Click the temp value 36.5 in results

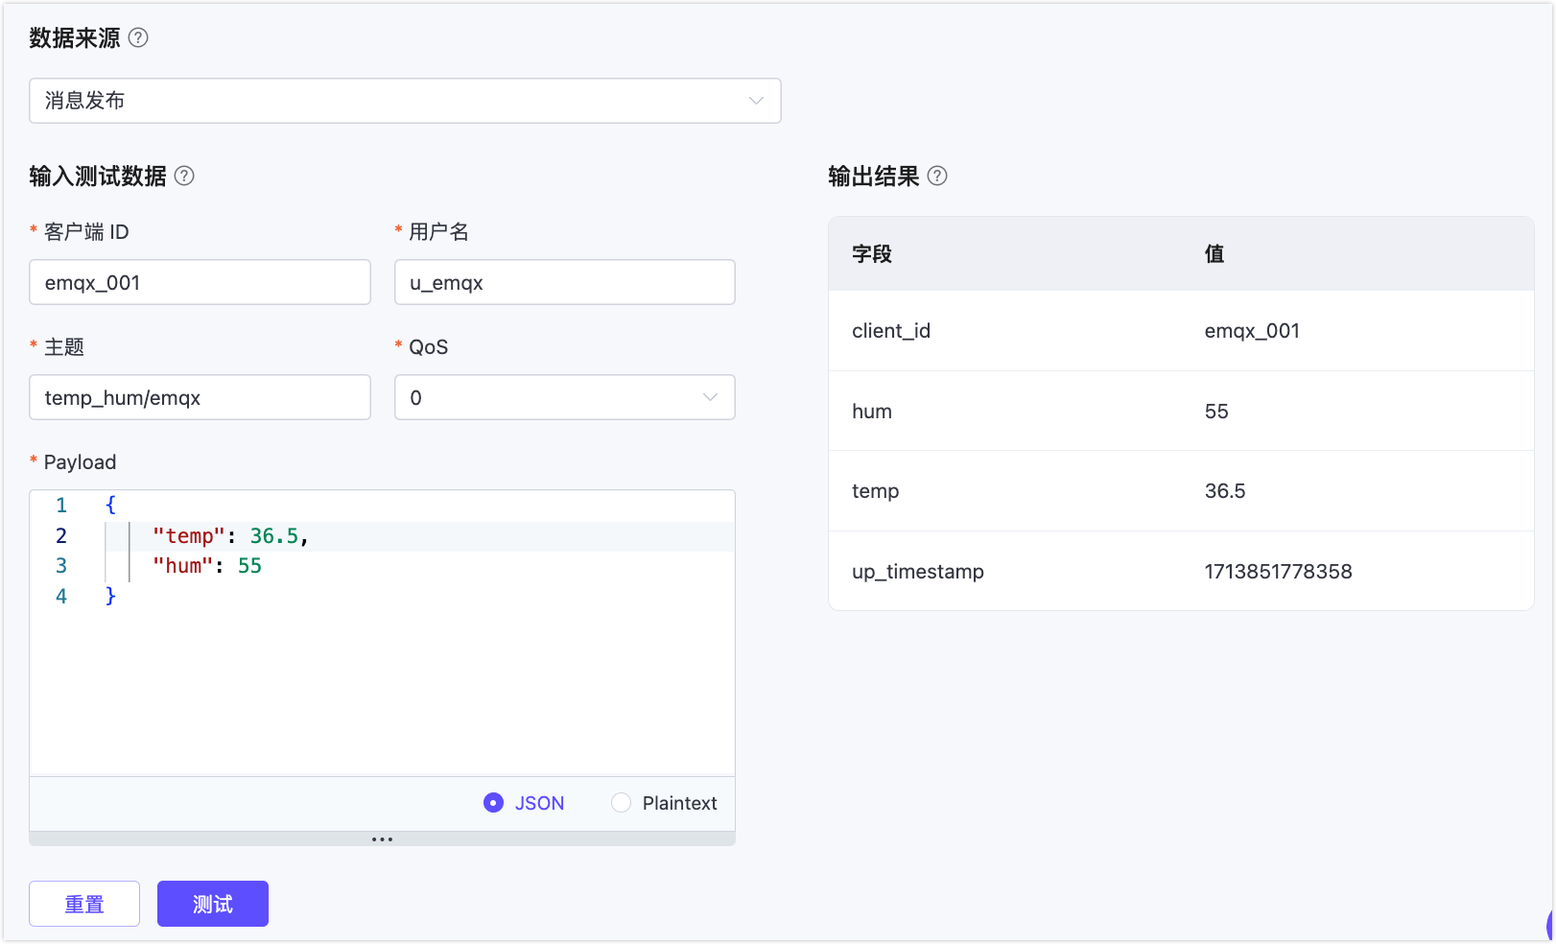click(x=1225, y=491)
